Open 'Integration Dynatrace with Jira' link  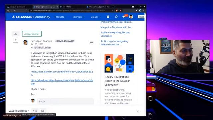(x=116, y=27)
